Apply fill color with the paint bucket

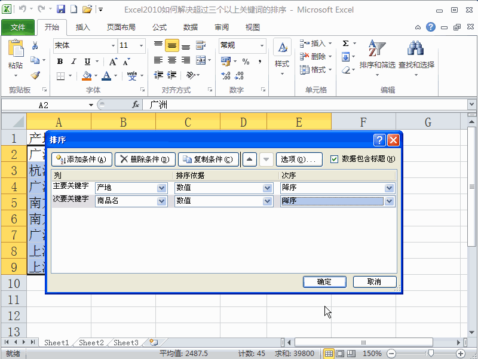click(x=87, y=76)
